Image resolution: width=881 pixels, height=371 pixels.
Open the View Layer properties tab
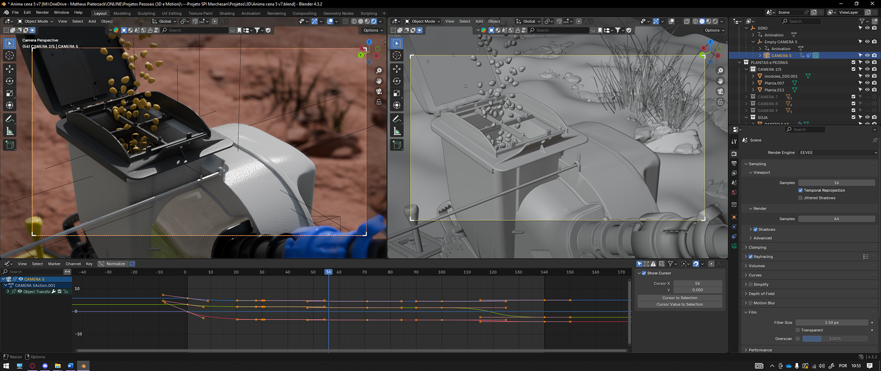(x=734, y=173)
